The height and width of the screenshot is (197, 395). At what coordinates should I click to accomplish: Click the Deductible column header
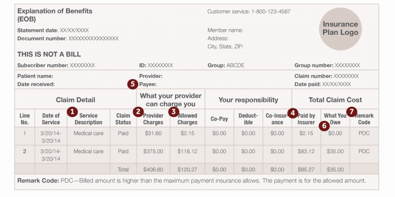(248, 119)
